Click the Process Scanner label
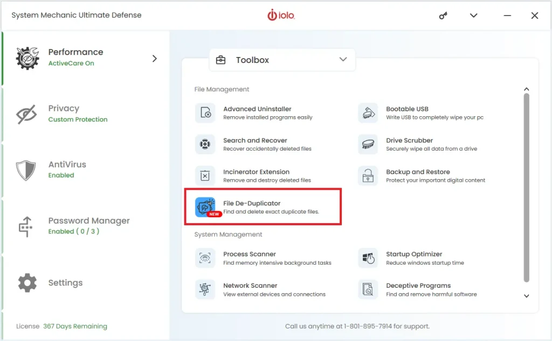 pyautogui.click(x=249, y=254)
